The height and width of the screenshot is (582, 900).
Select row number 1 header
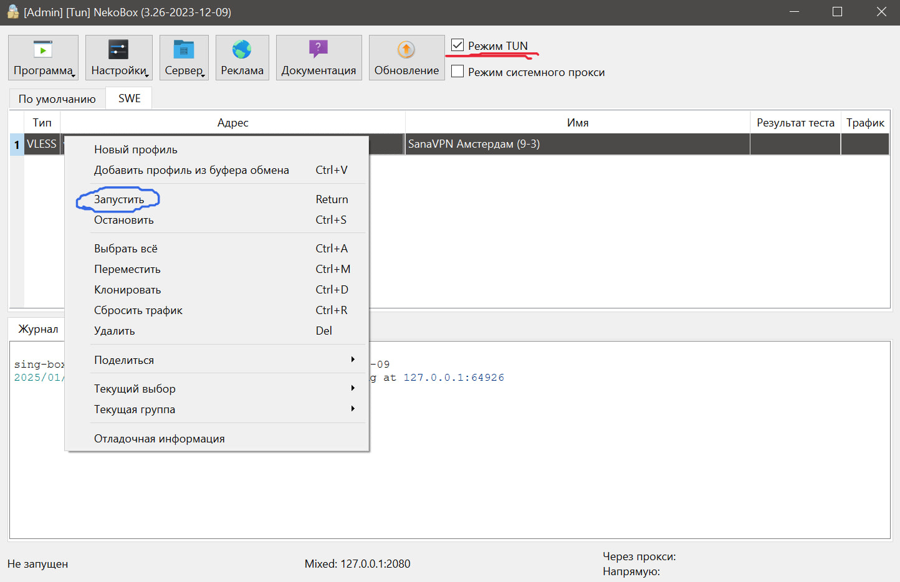pyautogui.click(x=17, y=144)
